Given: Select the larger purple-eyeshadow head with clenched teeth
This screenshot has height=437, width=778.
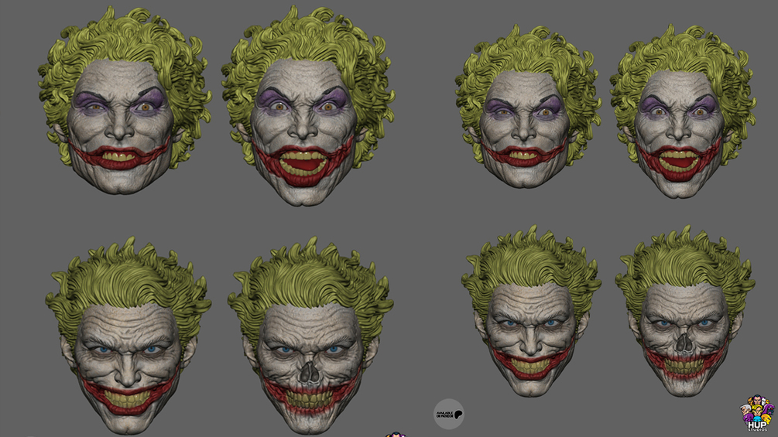Looking at the screenshot, I should [125, 100].
